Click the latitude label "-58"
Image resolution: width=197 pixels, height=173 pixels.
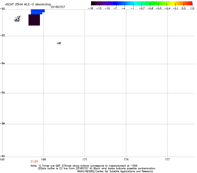pos(2,123)
